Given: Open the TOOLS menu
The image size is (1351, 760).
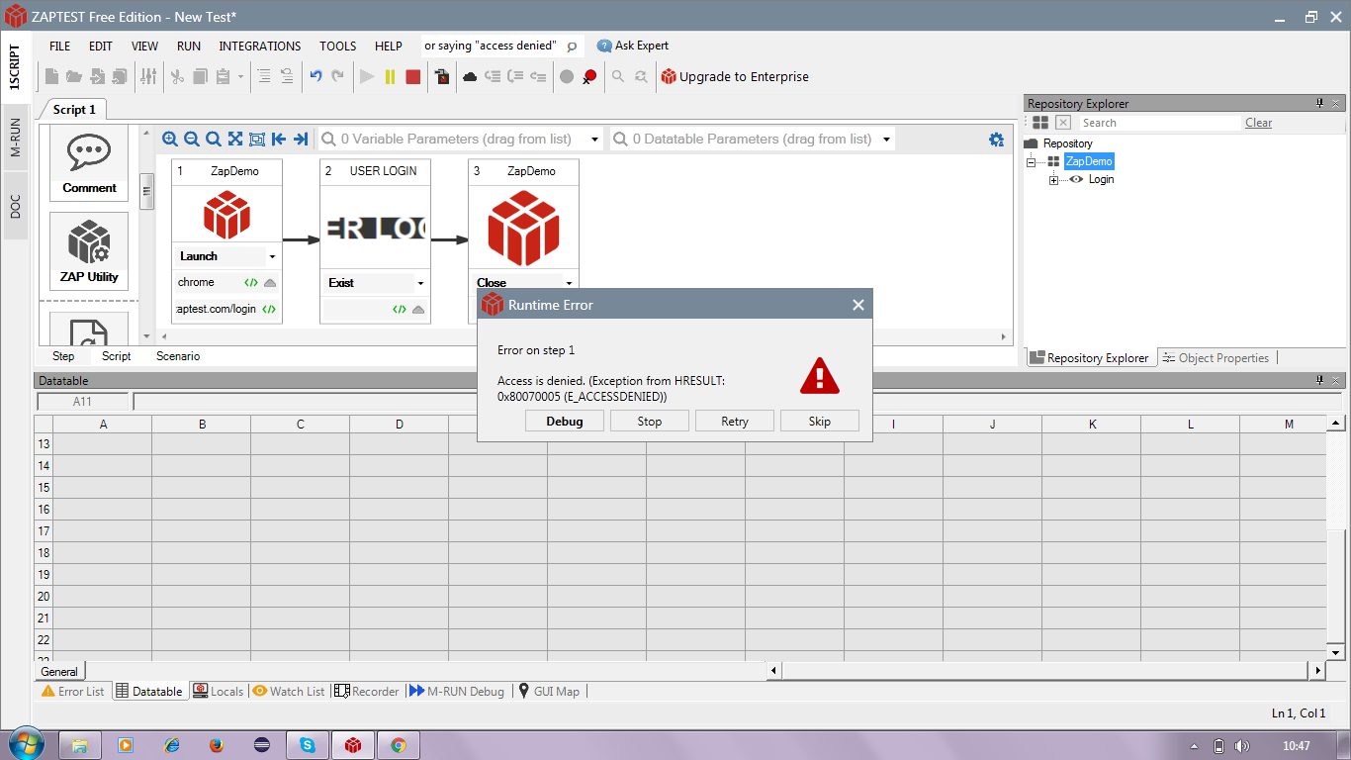Looking at the screenshot, I should point(338,47).
